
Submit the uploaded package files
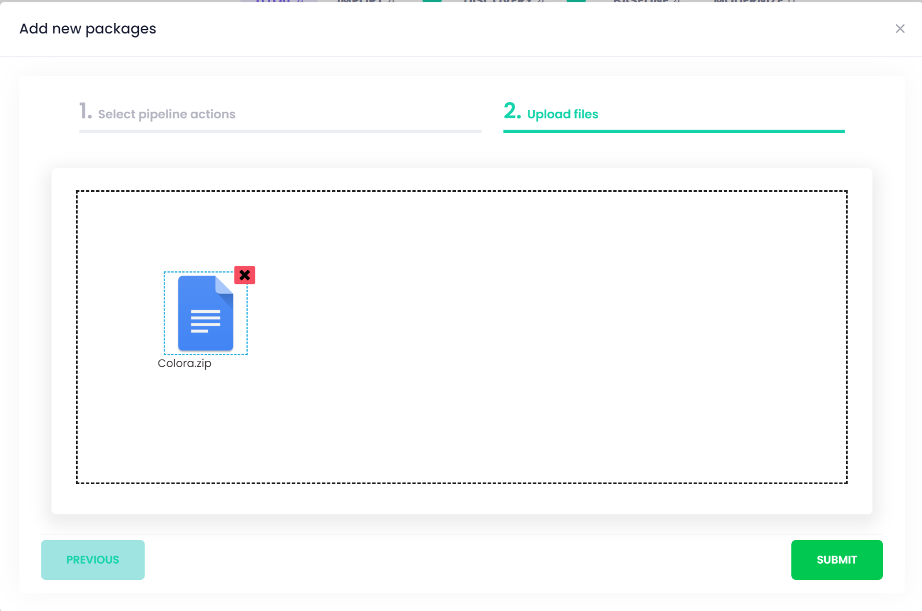pyautogui.click(x=836, y=560)
